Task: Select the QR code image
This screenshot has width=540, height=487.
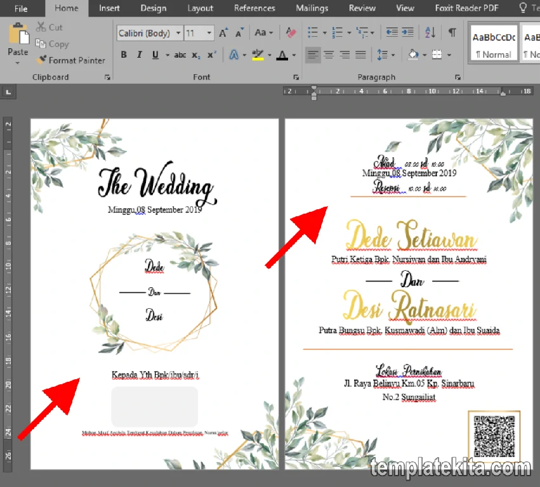Action: (494, 436)
